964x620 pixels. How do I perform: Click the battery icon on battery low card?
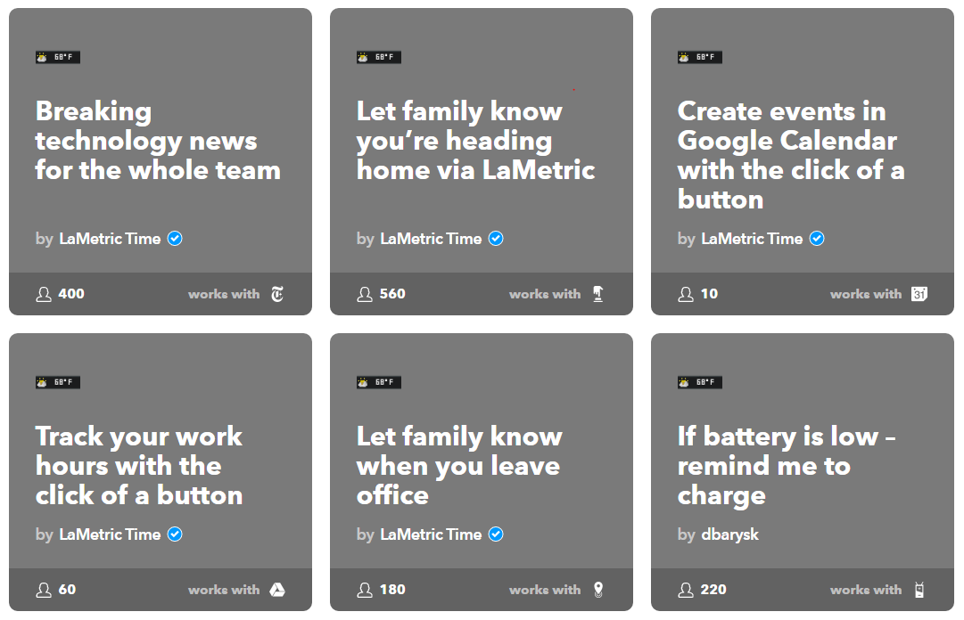[919, 590]
